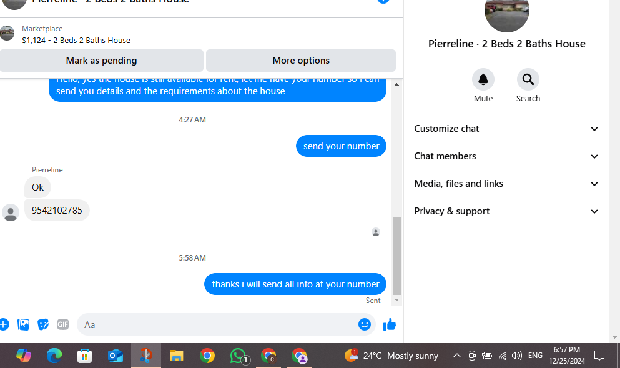Open WhatsApp from the taskbar
The height and width of the screenshot is (368, 620).
pos(239,356)
